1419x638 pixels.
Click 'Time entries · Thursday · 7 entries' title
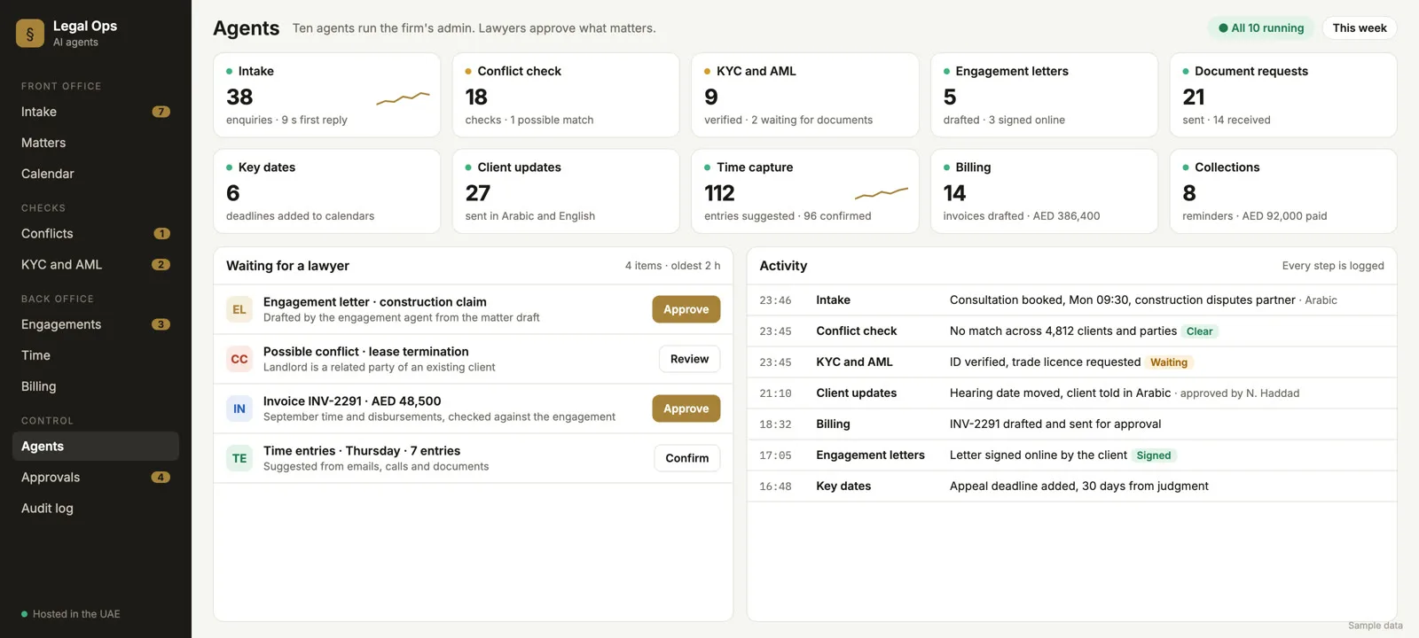pyautogui.click(x=362, y=451)
